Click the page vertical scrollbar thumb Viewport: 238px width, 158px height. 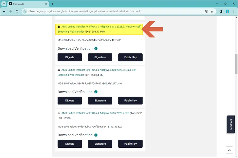pyautogui.click(x=236, y=64)
